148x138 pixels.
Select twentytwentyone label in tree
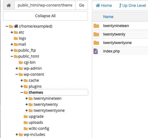point(49,110)
